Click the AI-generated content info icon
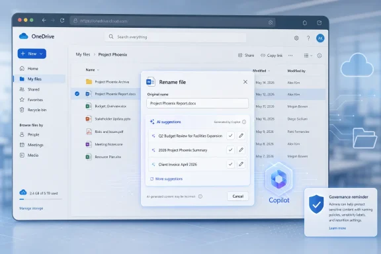Image resolution: width=381 pixels, height=254 pixels. tap(200, 196)
